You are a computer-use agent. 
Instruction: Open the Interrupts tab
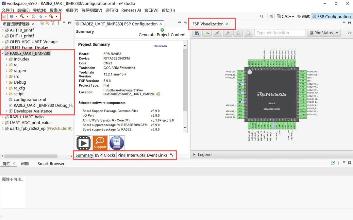coord(136,155)
